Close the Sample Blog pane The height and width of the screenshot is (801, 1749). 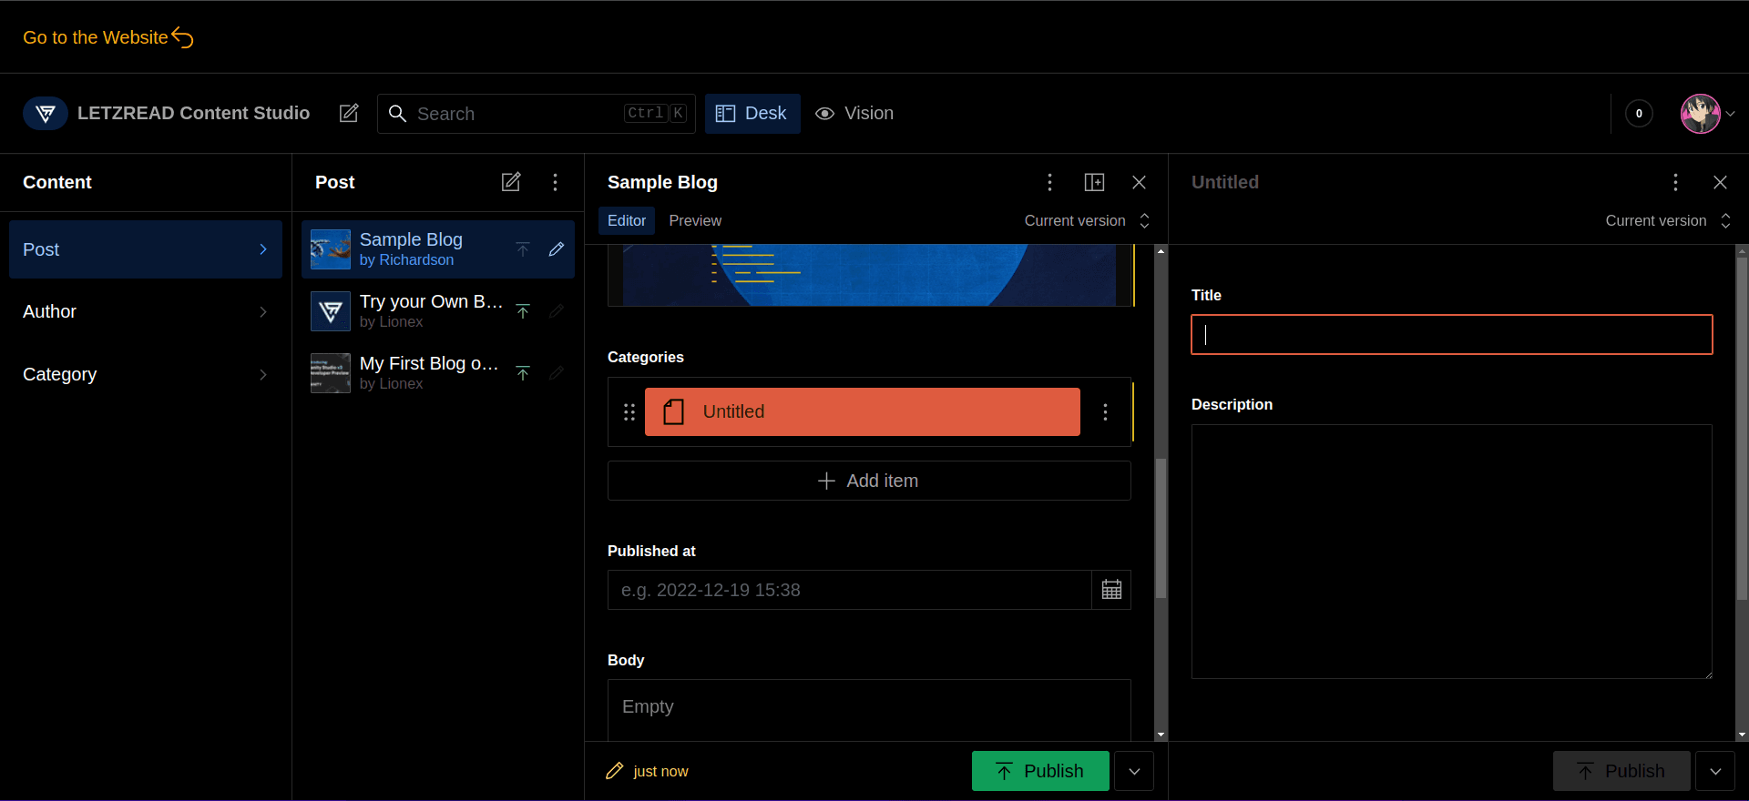pos(1139,182)
